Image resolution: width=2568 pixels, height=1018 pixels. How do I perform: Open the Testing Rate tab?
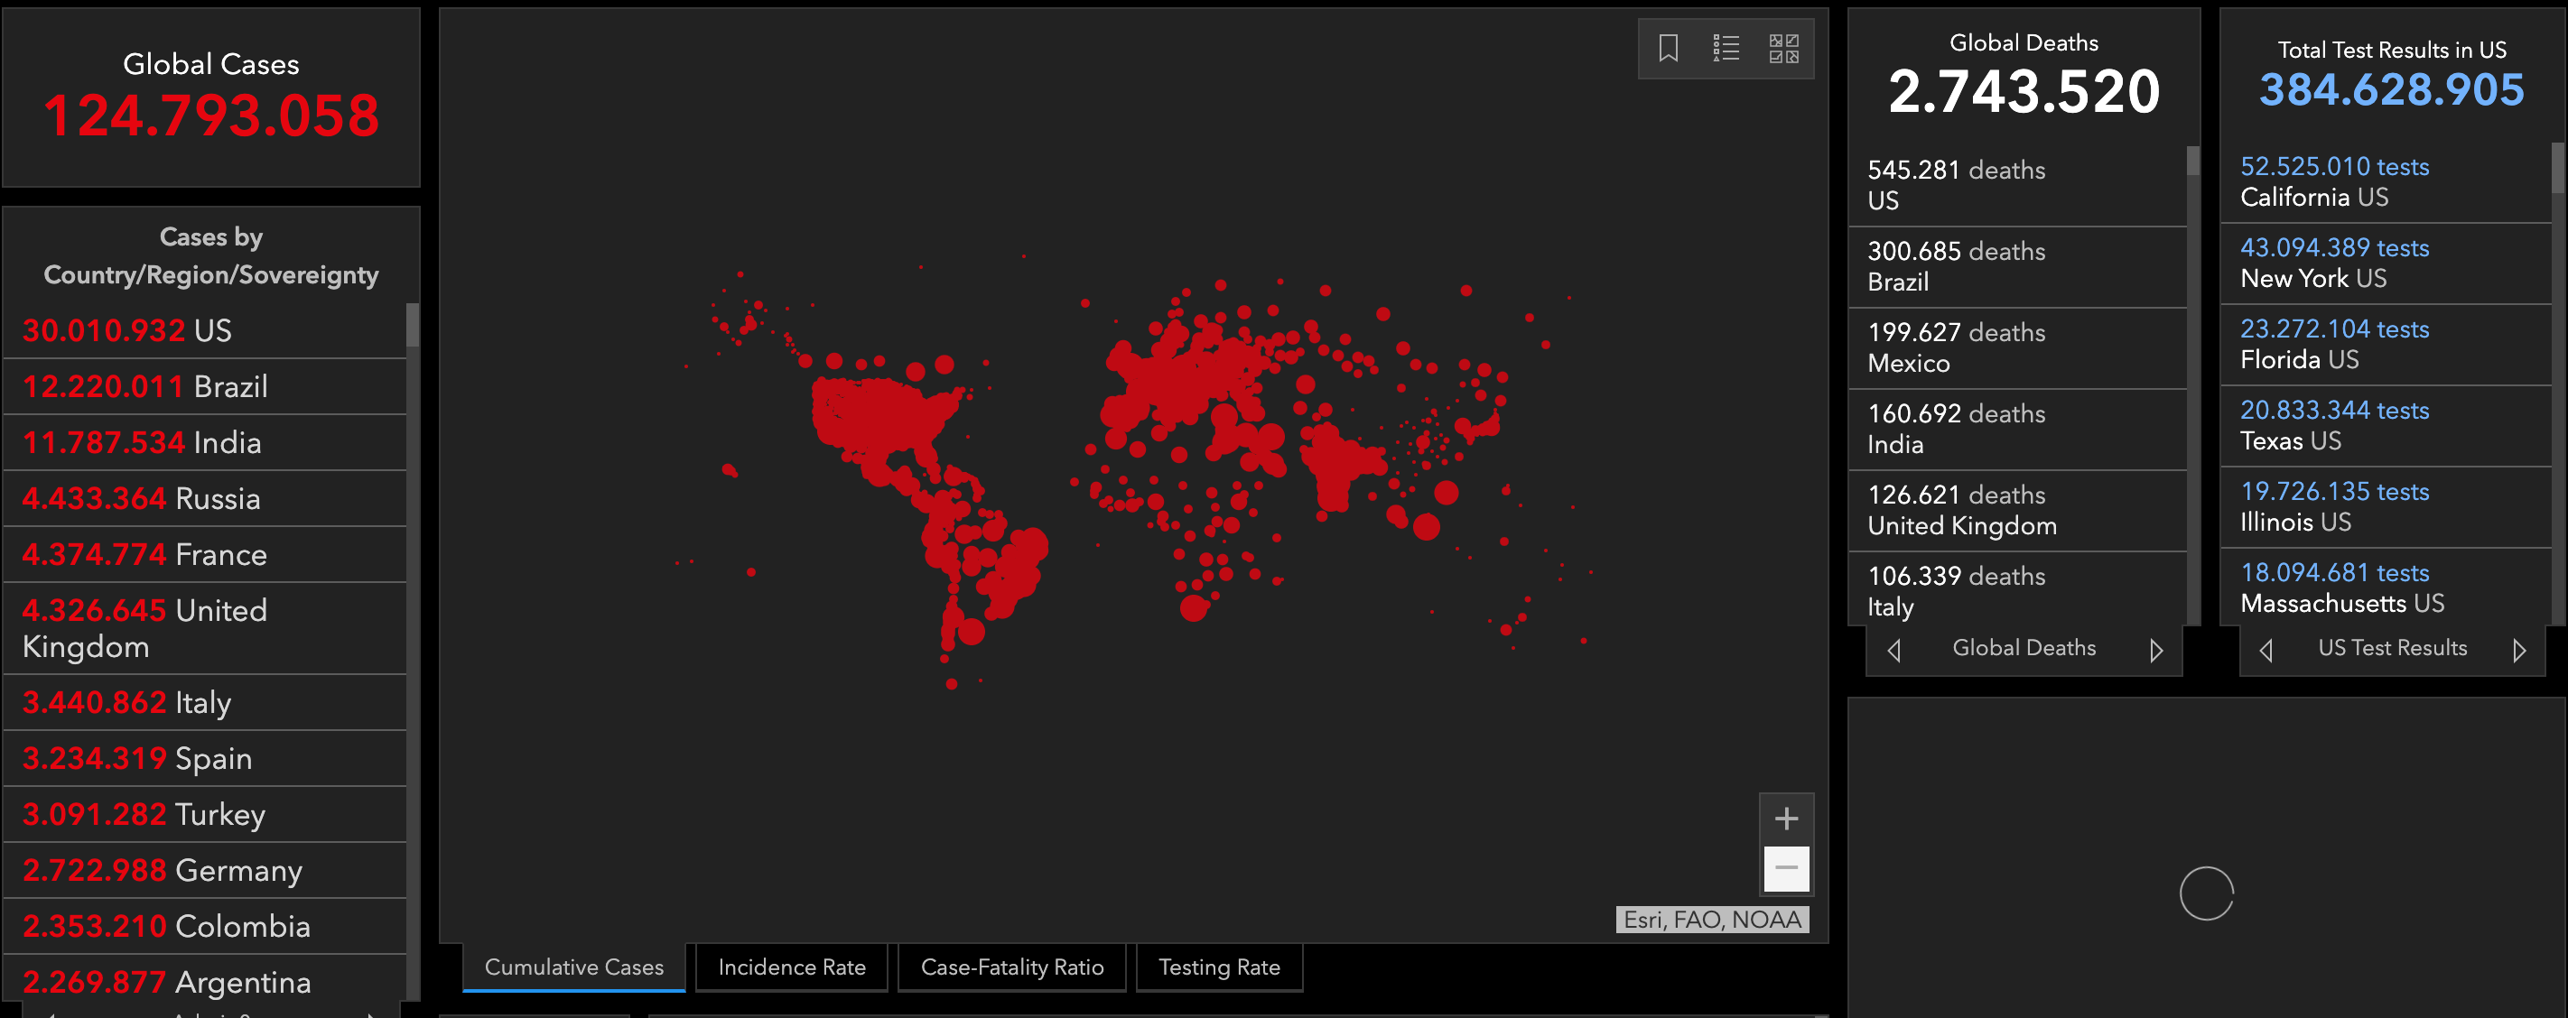point(1218,967)
